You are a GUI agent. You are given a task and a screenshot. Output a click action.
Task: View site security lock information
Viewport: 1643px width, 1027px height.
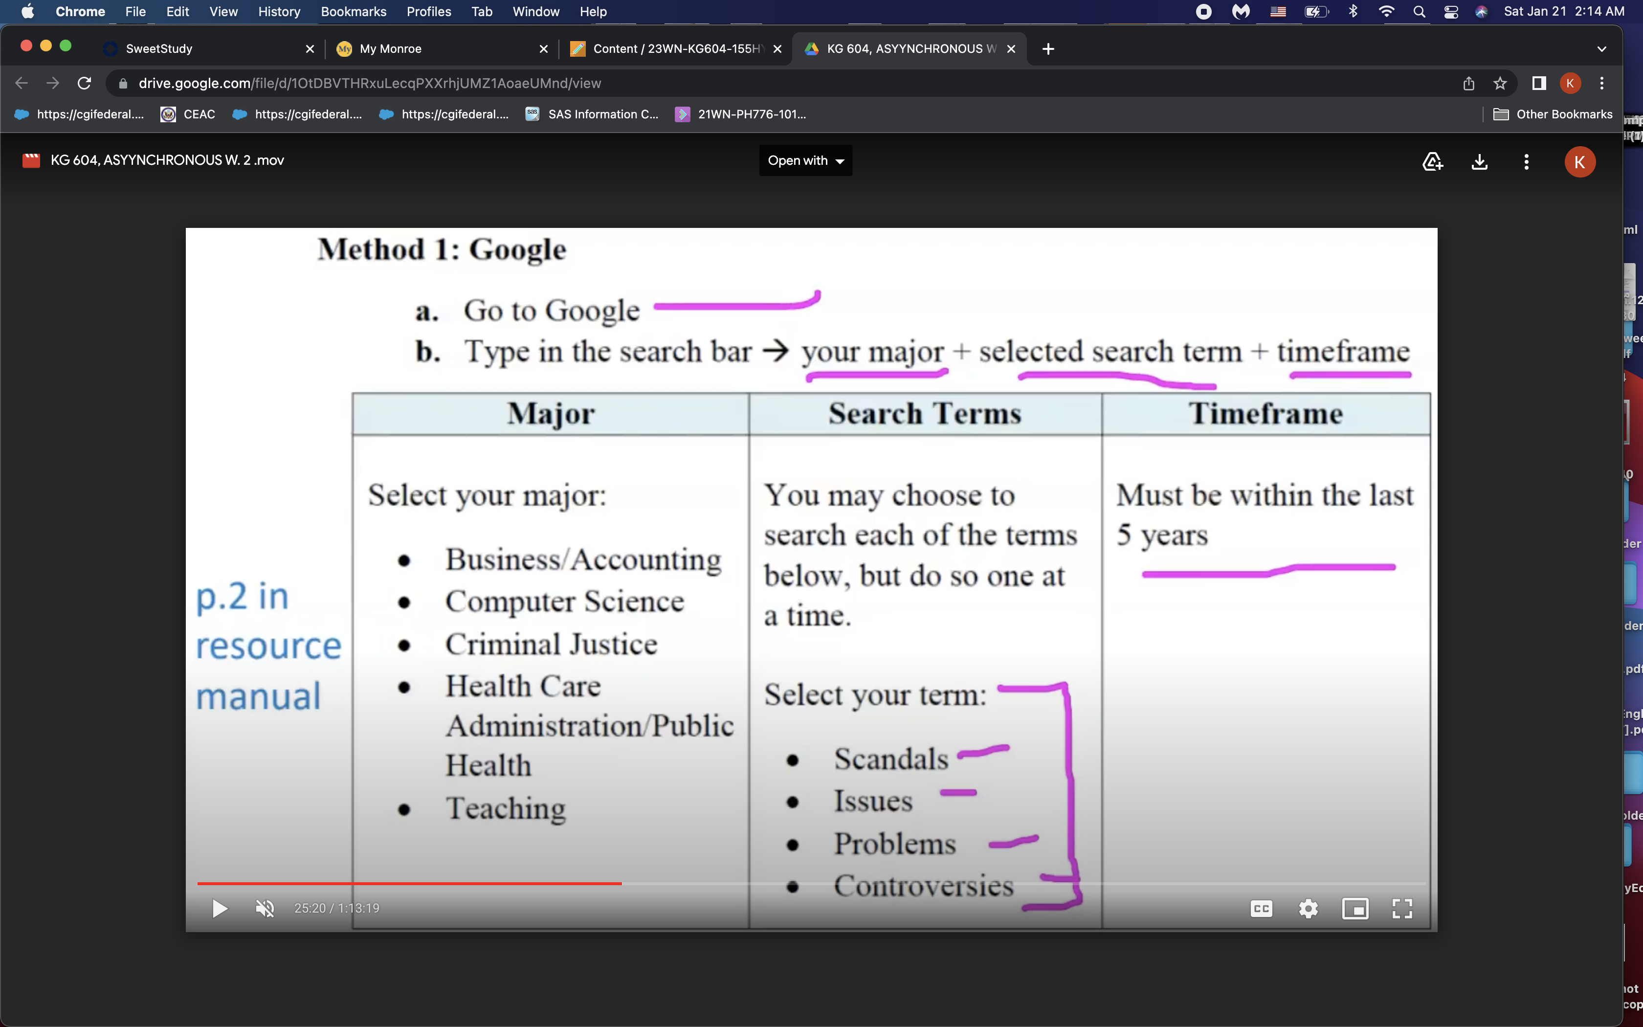[x=123, y=84]
